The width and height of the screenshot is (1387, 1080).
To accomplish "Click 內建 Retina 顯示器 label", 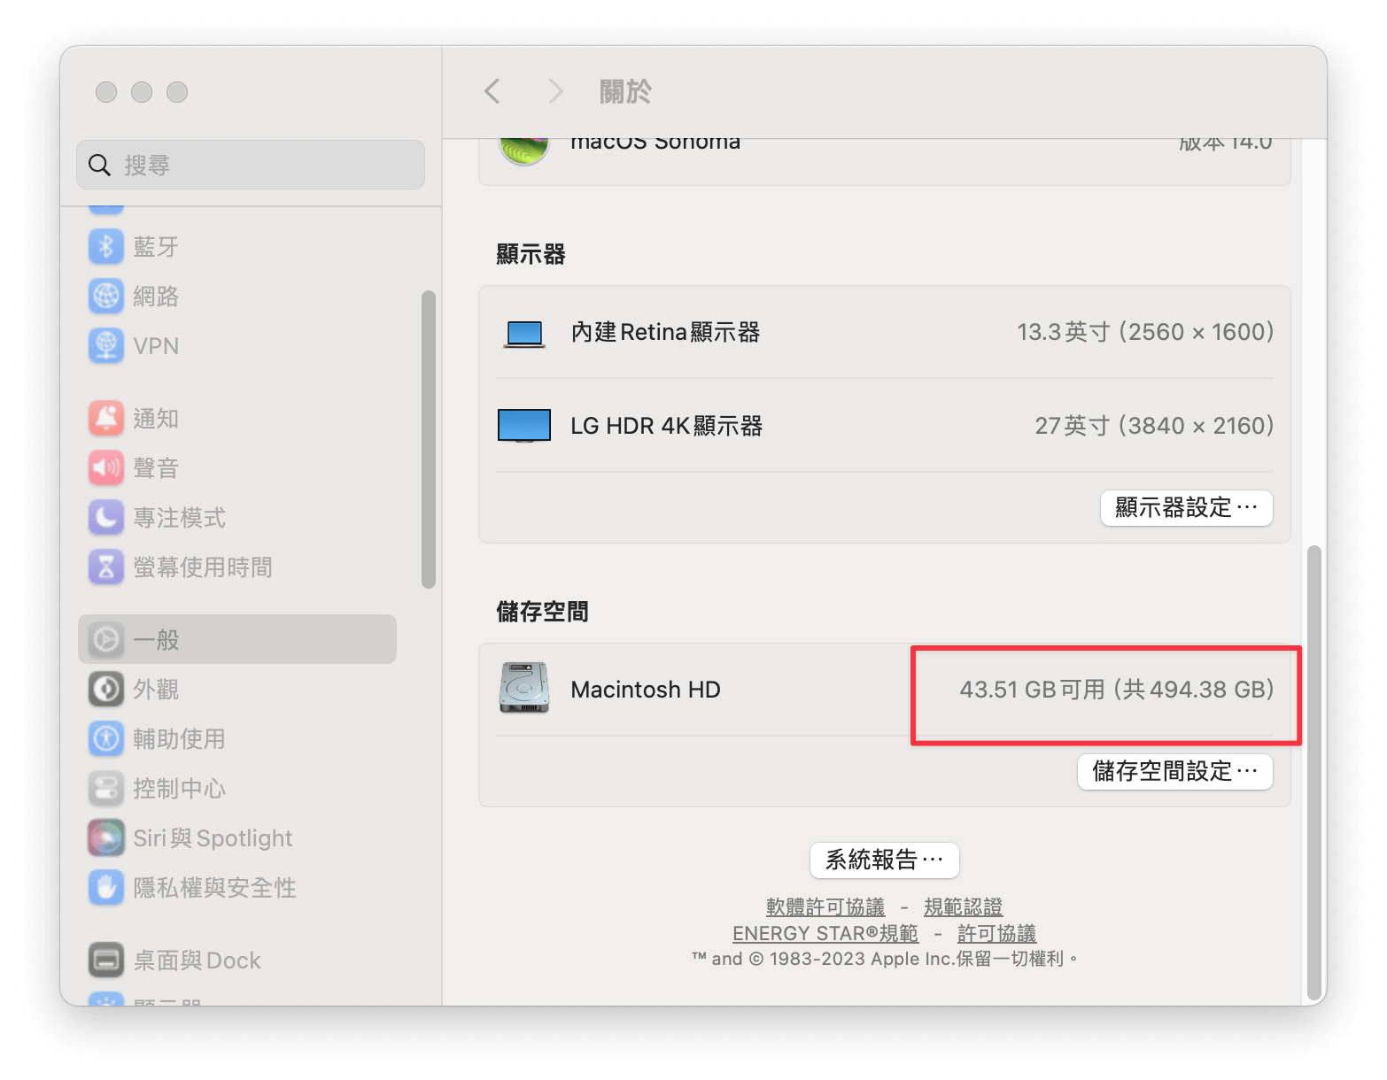I will click(x=665, y=333).
